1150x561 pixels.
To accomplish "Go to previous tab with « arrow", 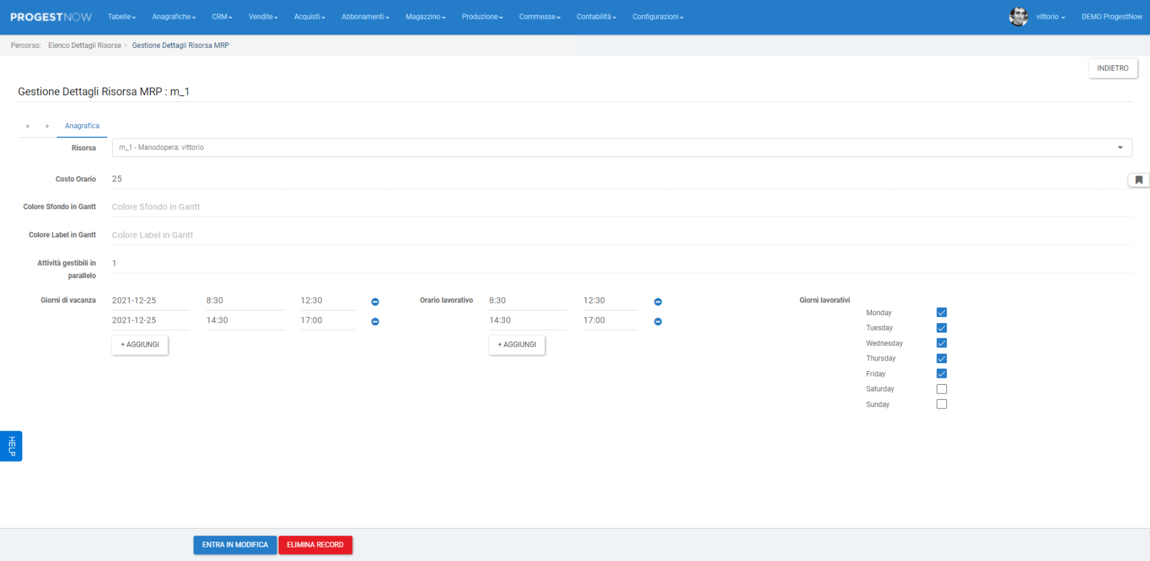I will coord(27,126).
